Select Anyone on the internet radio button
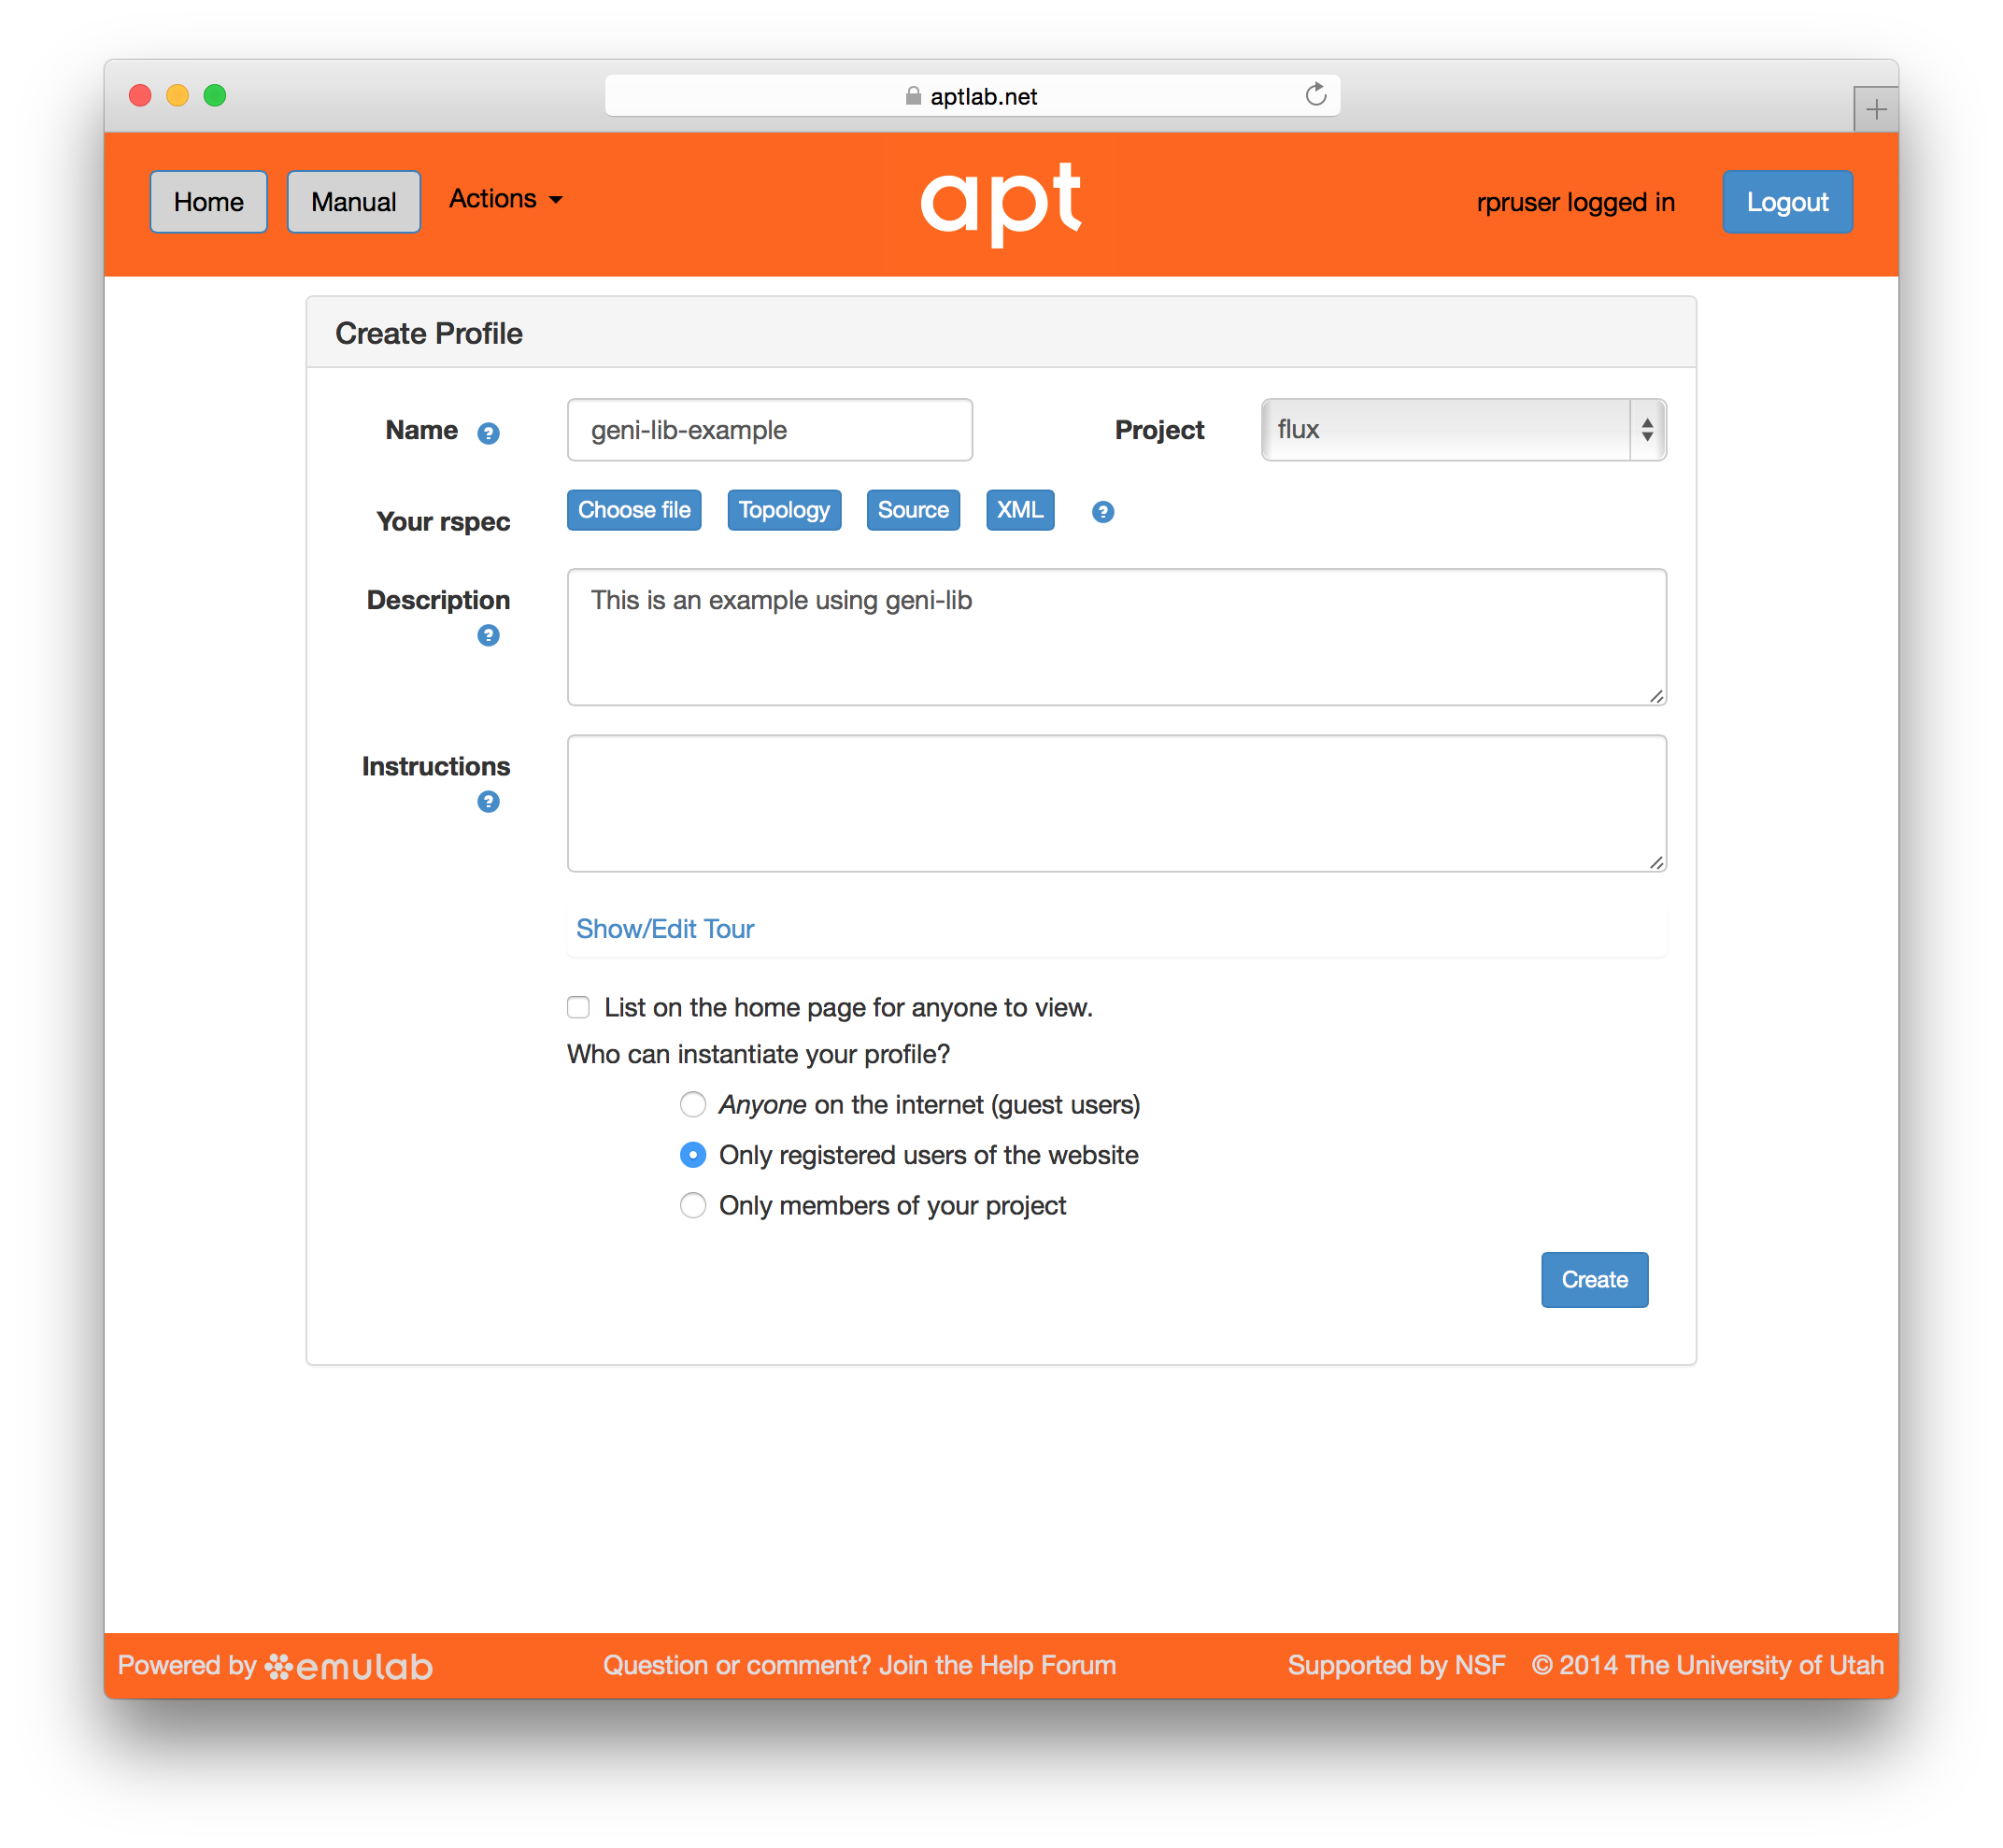 point(691,1102)
